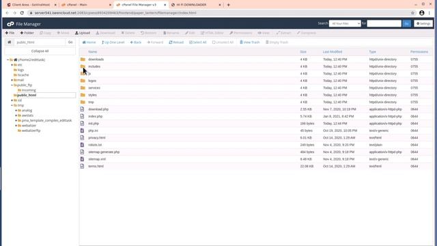
Task: Click Unselect All files
Action: (223, 42)
